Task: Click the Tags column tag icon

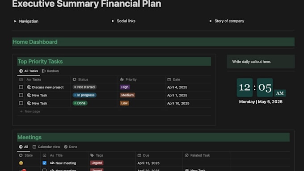Action: [x=92, y=155]
